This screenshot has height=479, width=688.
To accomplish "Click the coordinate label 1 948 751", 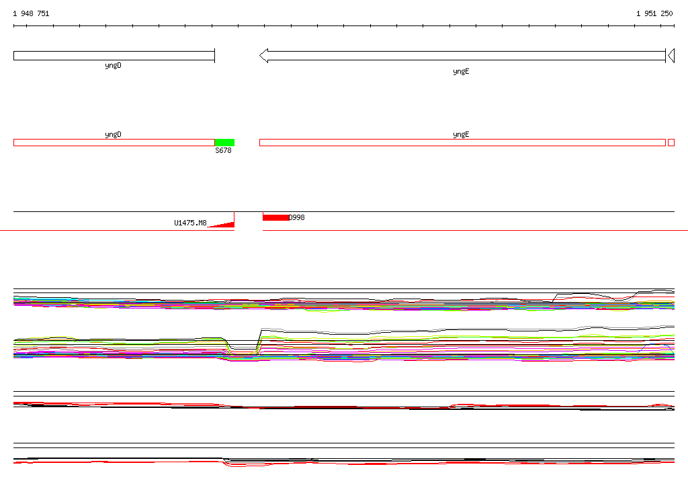I will [31, 13].
